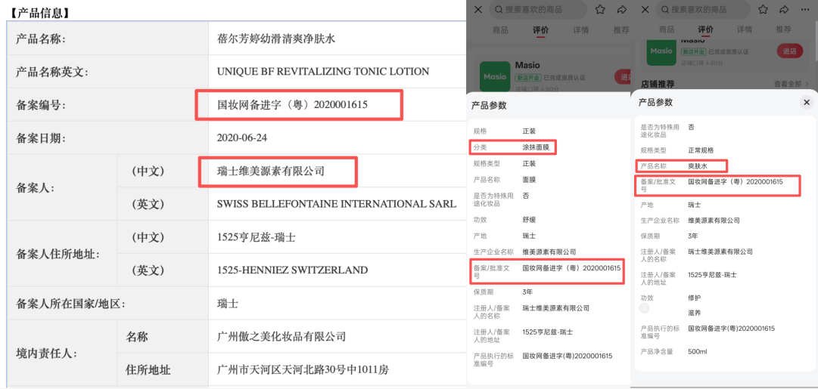Click the green Masio logo in left screen
Screen dimensions: 818x389
(495, 76)
